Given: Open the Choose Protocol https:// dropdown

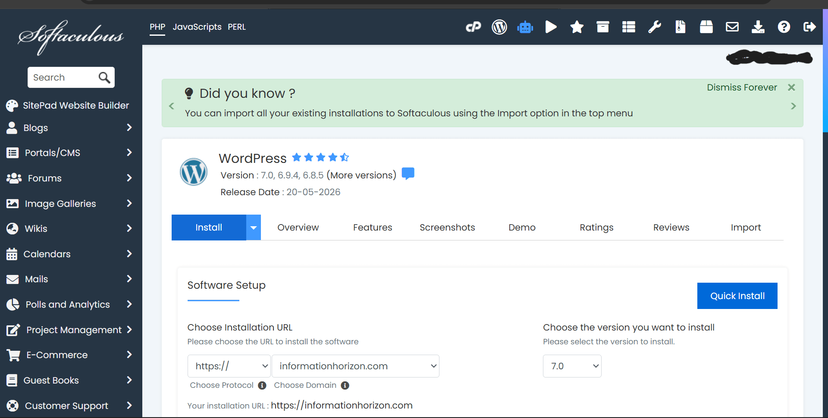Looking at the screenshot, I should tap(229, 366).
